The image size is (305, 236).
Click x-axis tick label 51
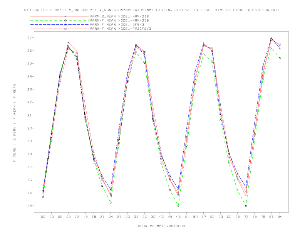pyautogui.click(x=187, y=217)
